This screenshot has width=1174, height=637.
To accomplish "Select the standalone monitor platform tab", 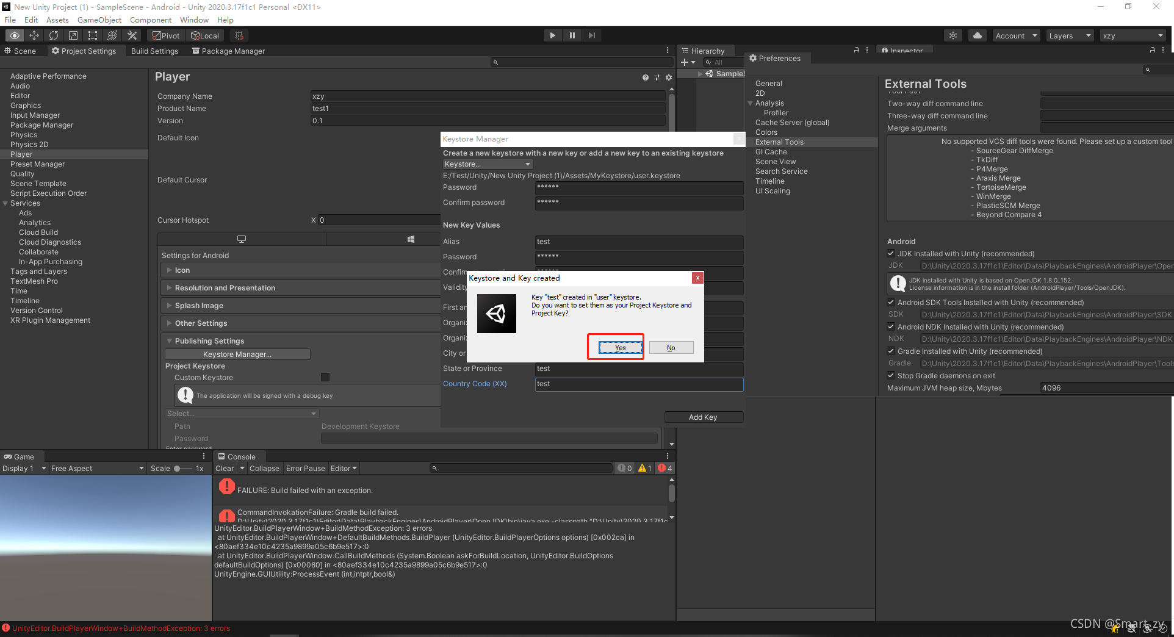I will pos(242,239).
